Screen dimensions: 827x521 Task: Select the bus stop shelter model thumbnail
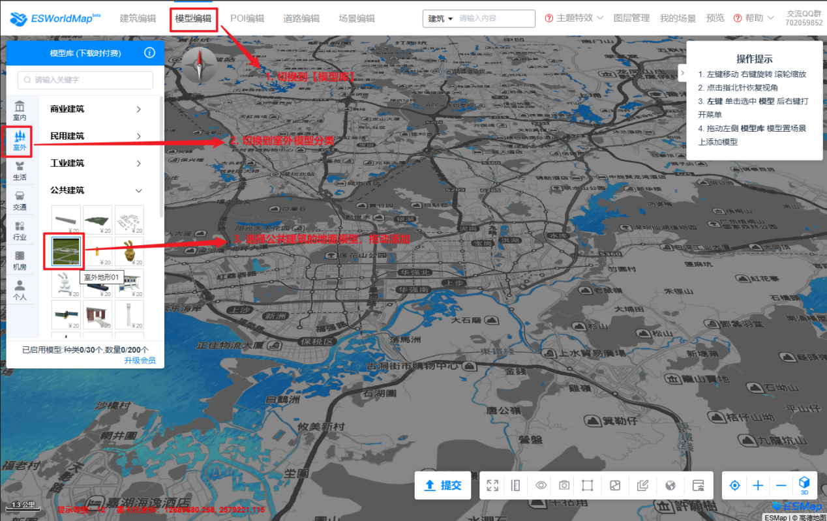click(129, 283)
